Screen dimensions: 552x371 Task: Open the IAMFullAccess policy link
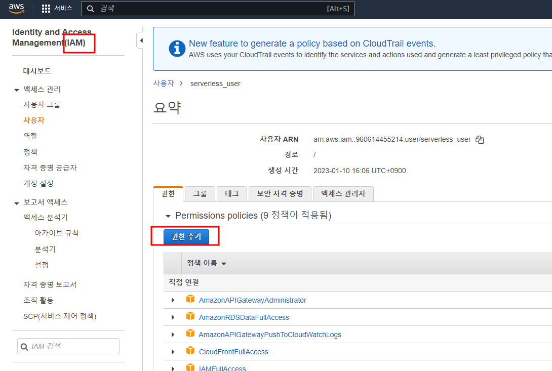click(x=222, y=368)
